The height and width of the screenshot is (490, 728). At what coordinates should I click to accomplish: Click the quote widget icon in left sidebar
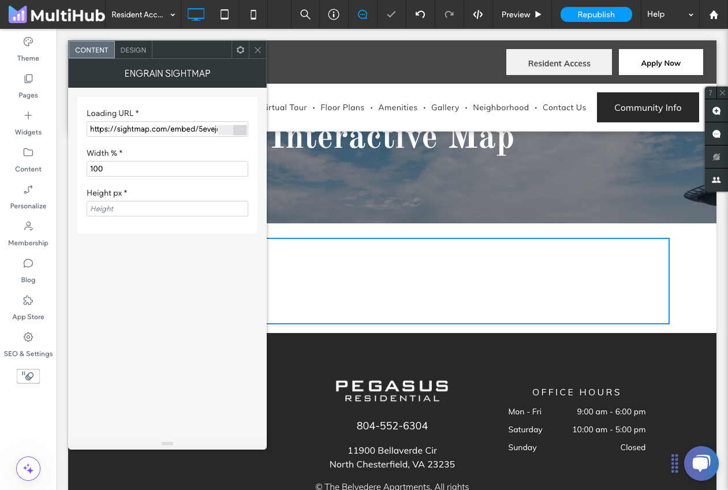coord(28,376)
